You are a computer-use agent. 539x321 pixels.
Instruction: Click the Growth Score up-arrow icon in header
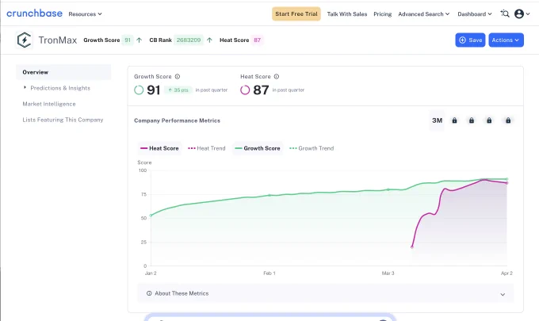(x=140, y=40)
